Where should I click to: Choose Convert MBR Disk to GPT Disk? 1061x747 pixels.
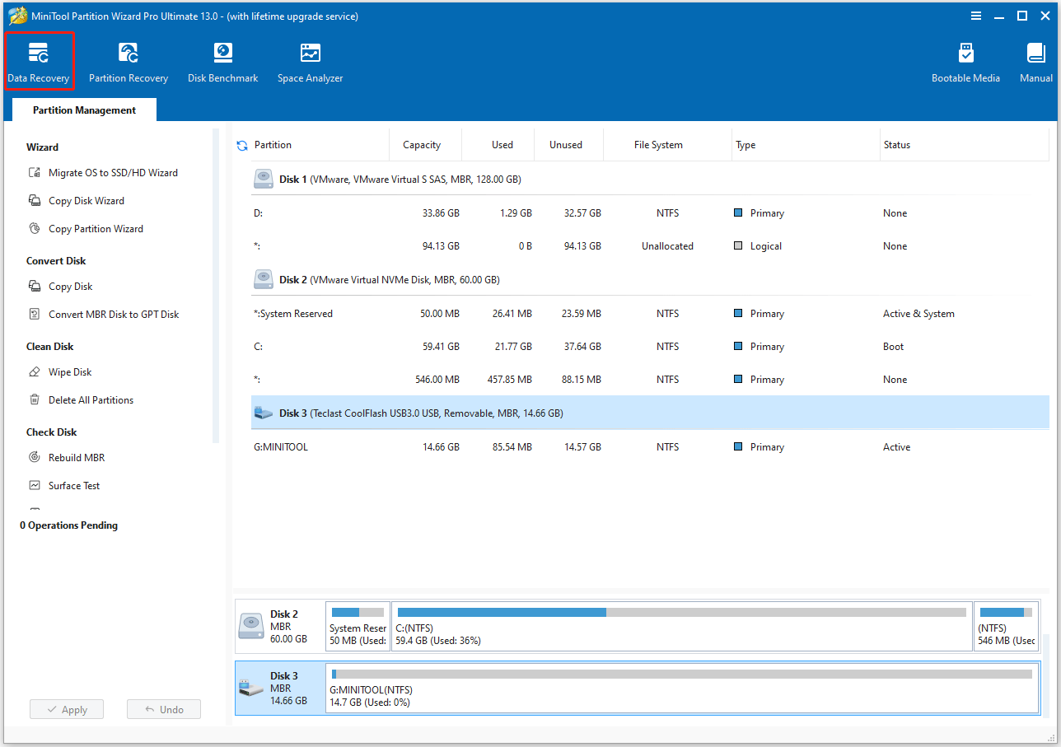tap(114, 315)
